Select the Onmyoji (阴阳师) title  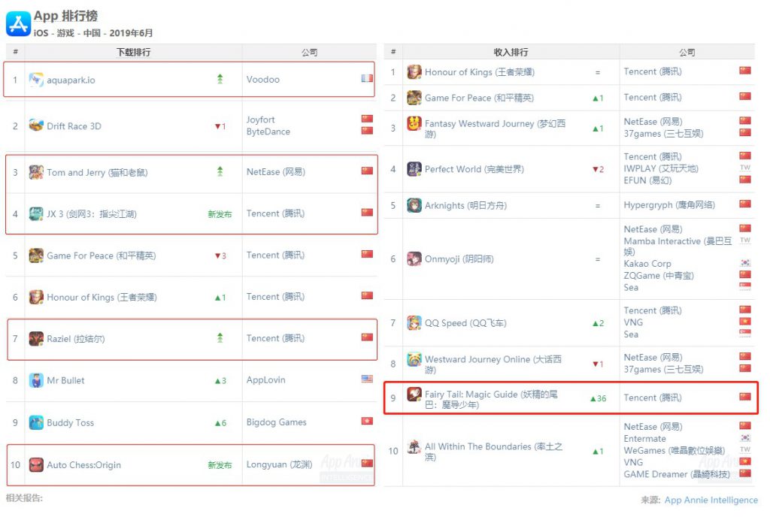[x=459, y=258]
